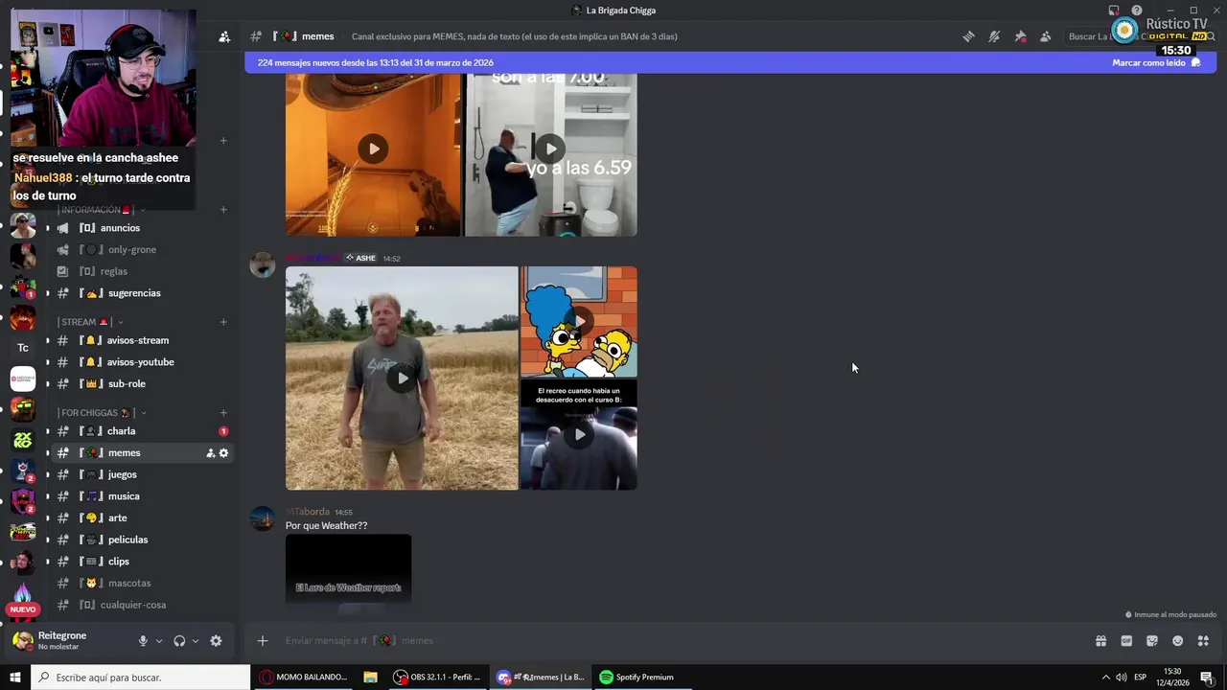
Task: Open File Explorer from taskbar
Action: [370, 678]
